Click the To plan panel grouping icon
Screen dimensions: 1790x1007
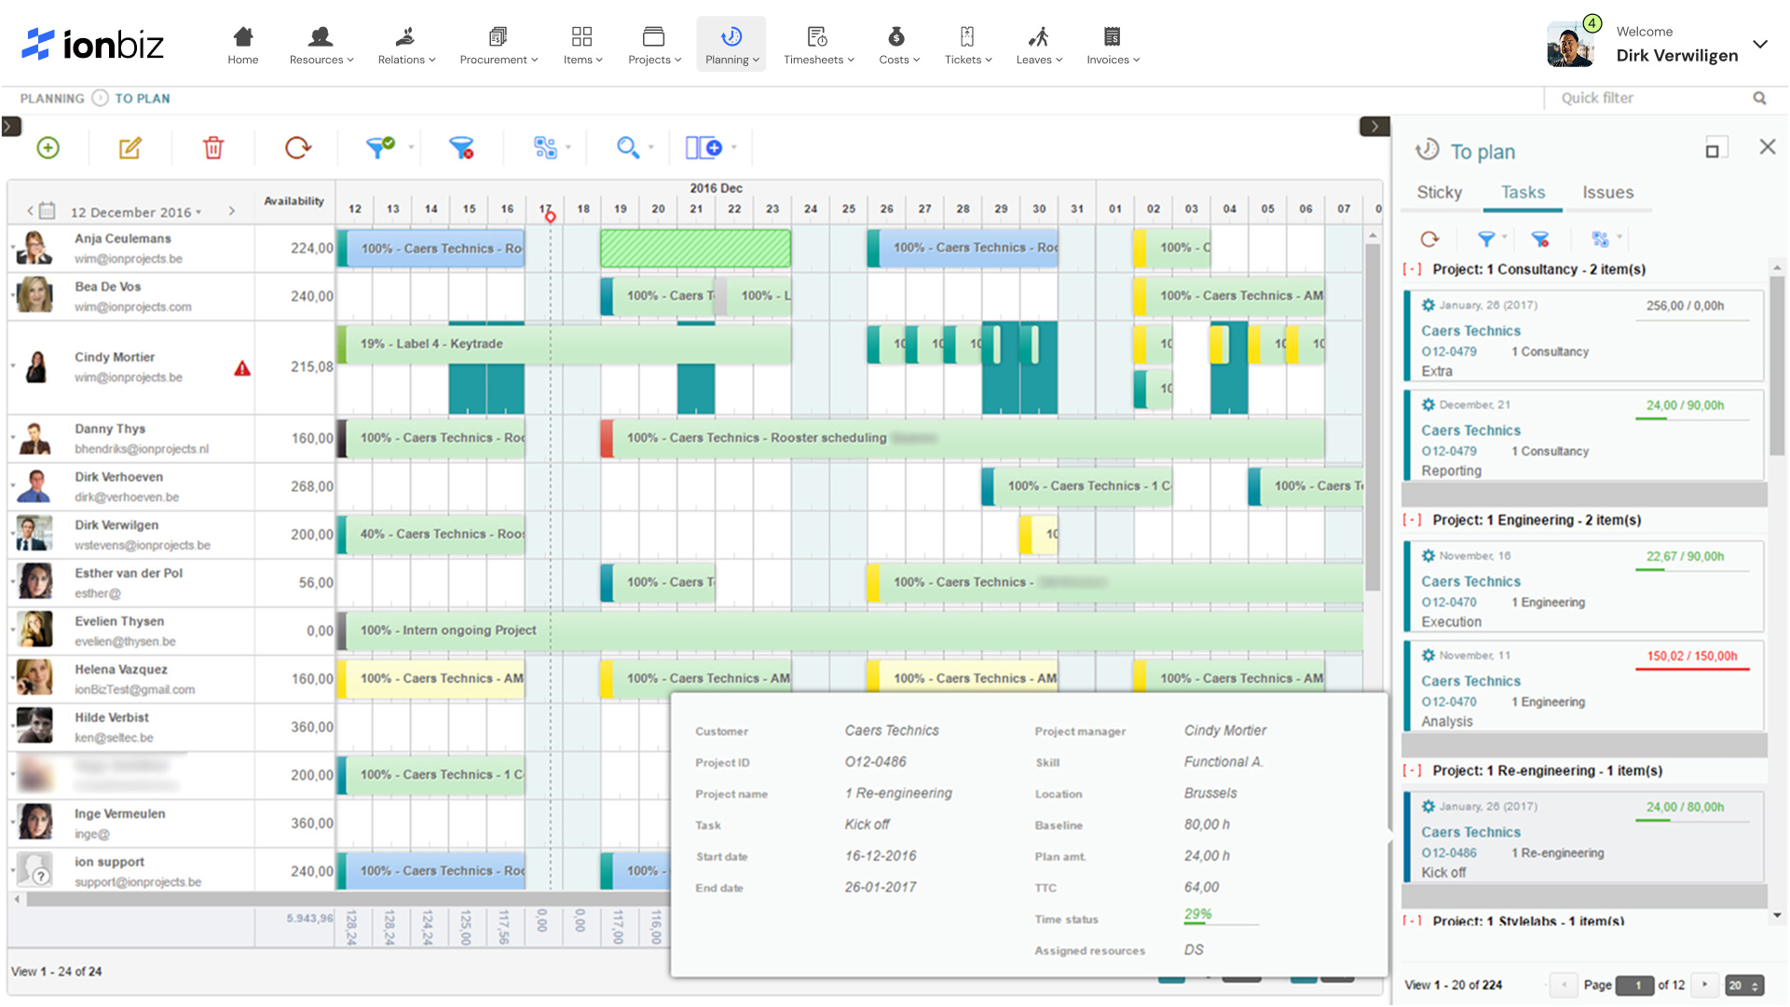(x=1600, y=239)
